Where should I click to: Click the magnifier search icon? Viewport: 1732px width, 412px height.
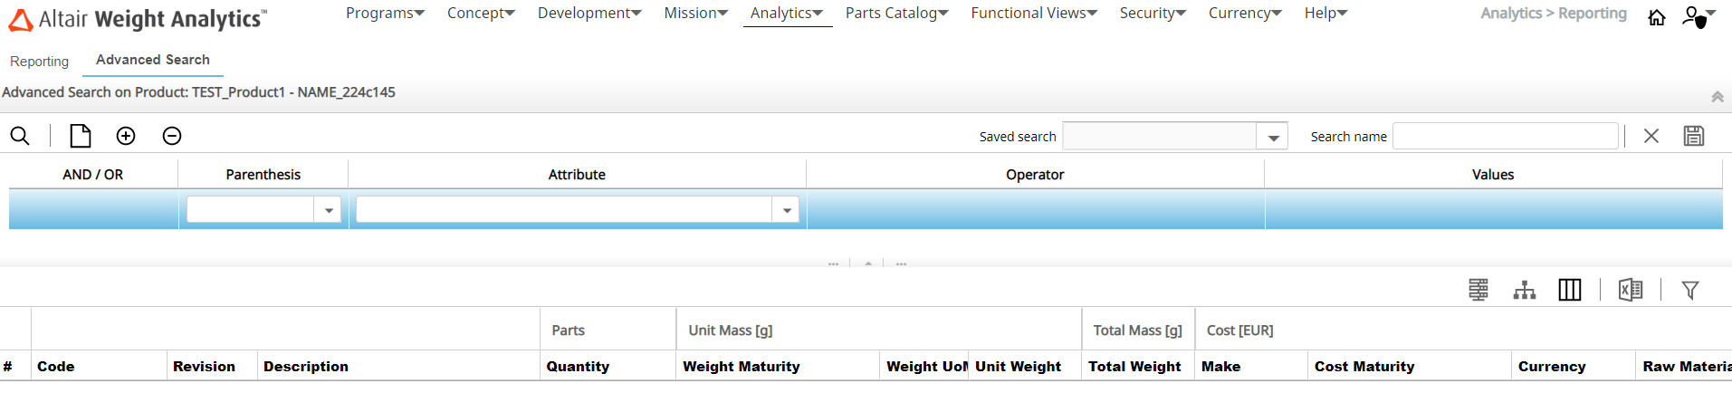tap(20, 136)
